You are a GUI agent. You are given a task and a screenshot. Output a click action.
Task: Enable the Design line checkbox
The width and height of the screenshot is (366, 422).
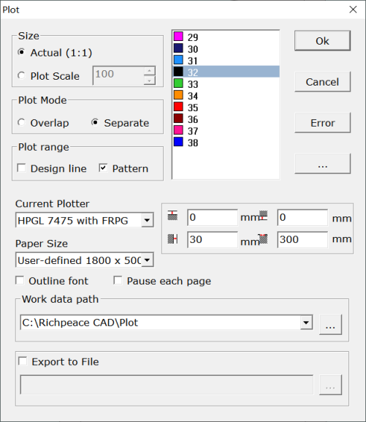(x=21, y=168)
